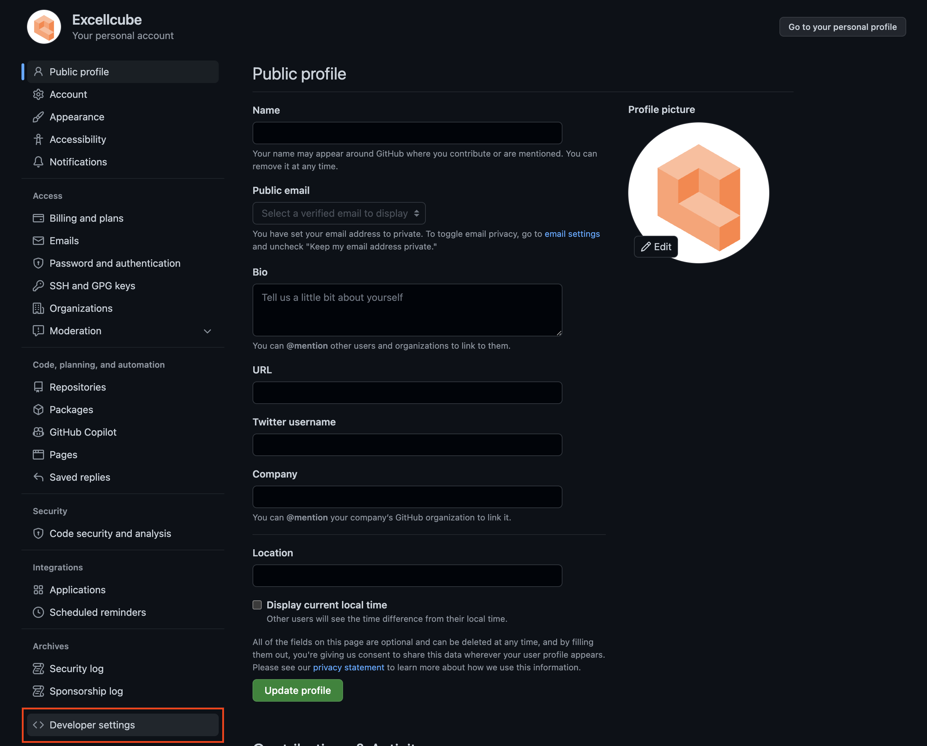Click the Packages box icon
Image resolution: width=927 pixels, height=746 pixels.
38,410
